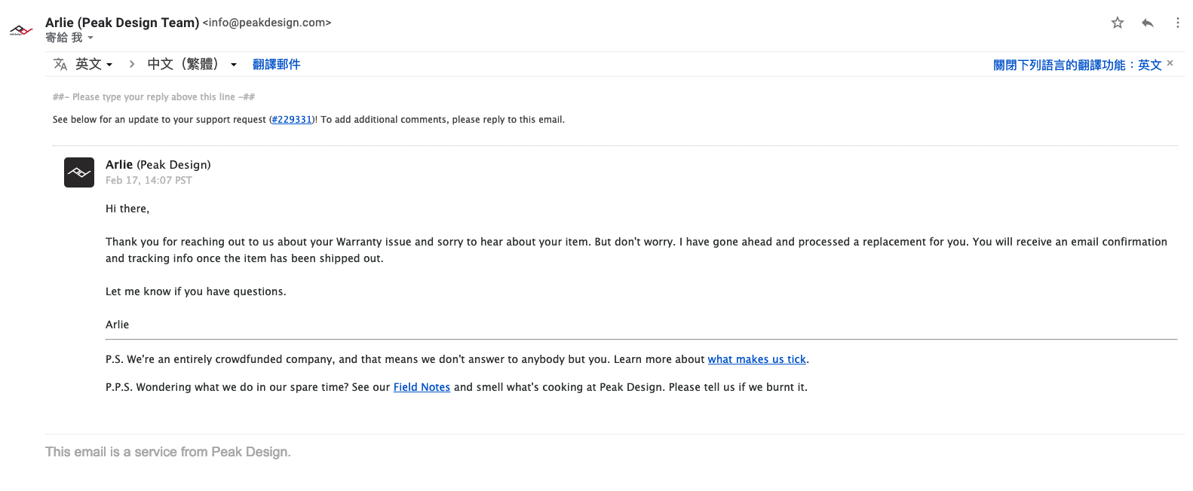Click the sender's Peak Design avatar by the header

click(21, 31)
